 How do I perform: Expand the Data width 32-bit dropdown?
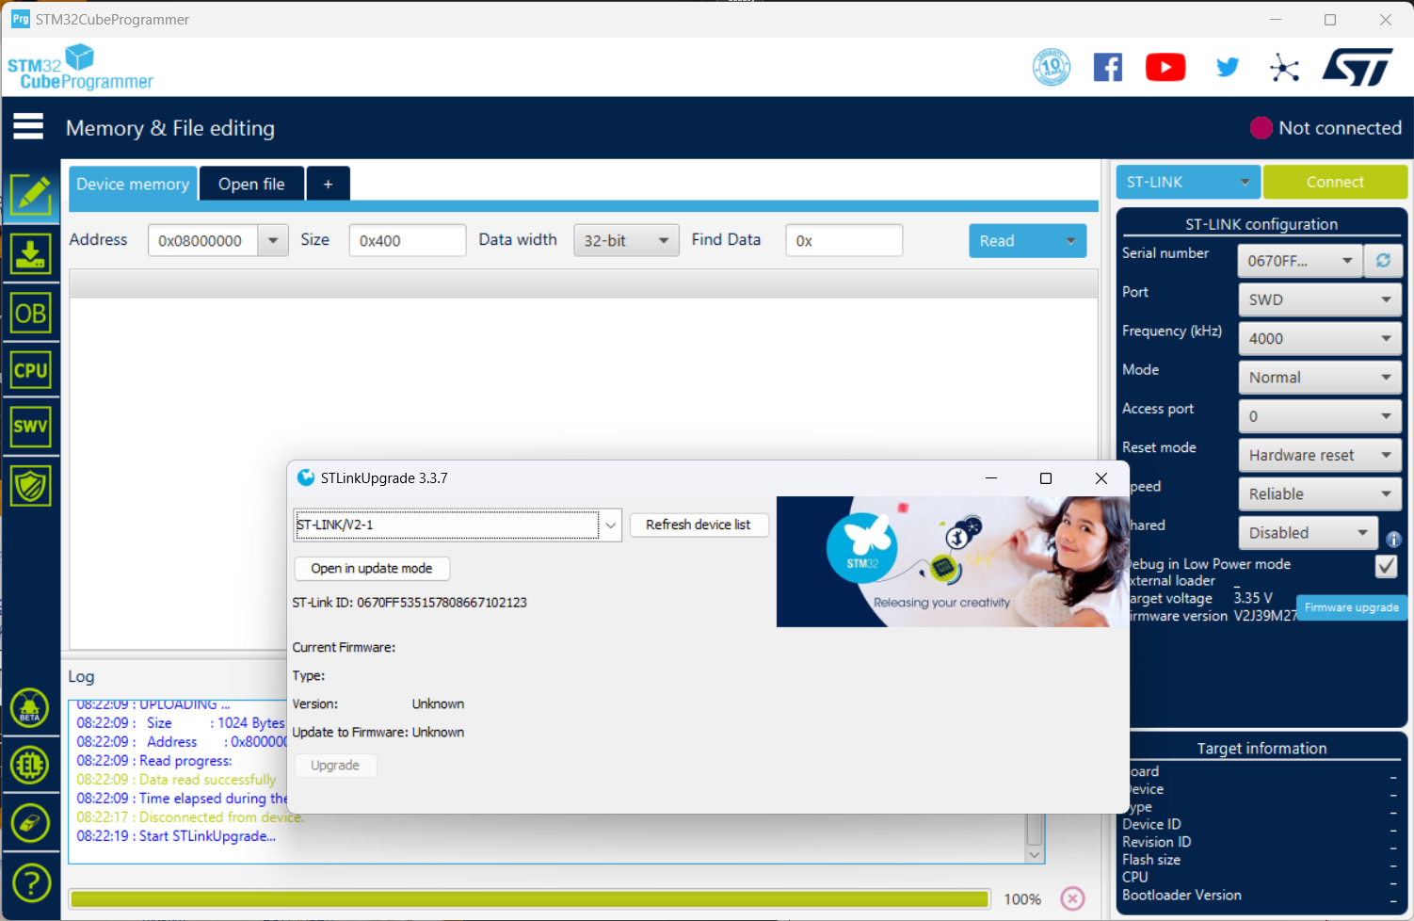click(626, 241)
